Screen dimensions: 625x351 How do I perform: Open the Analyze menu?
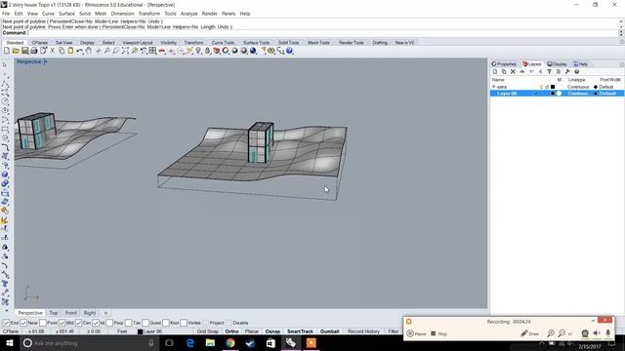(x=188, y=14)
